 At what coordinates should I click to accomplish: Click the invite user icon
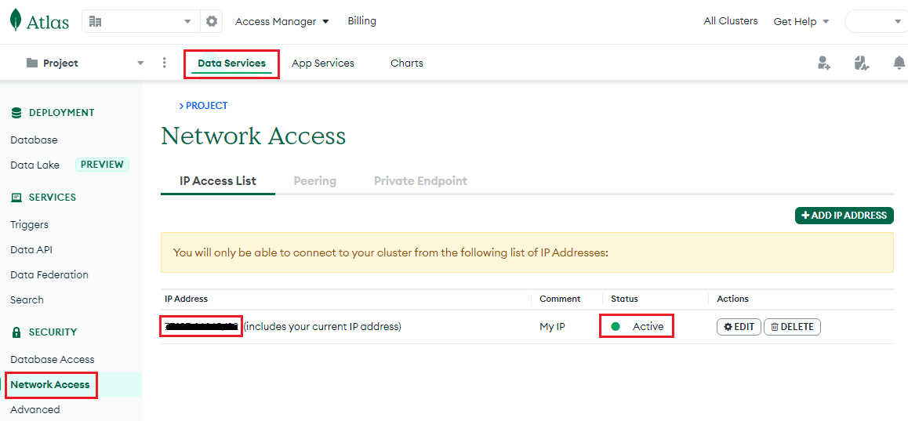(823, 64)
